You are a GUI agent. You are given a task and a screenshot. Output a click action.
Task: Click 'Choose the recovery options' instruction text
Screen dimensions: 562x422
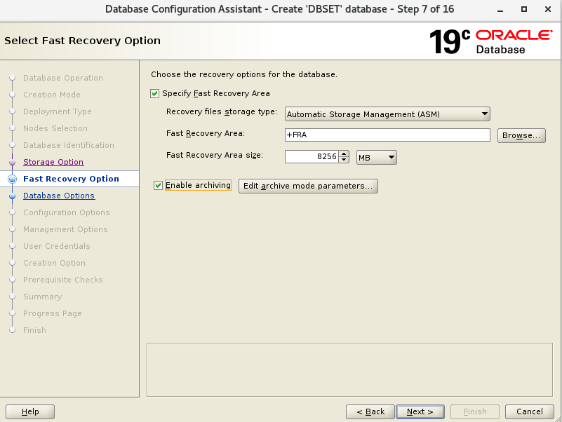244,74
